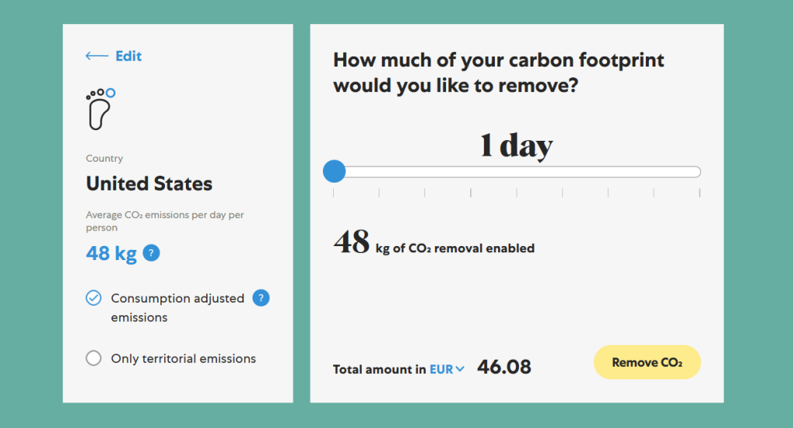Click the 46.08 total amount value

tap(504, 367)
